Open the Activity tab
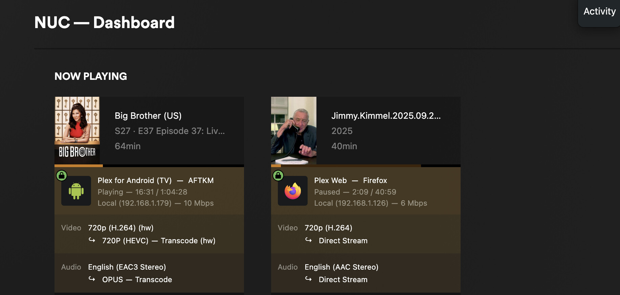 pos(599,12)
